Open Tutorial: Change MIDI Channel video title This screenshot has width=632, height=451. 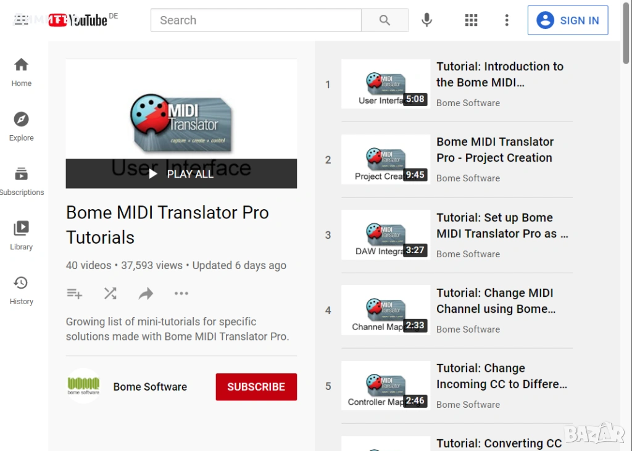click(496, 300)
